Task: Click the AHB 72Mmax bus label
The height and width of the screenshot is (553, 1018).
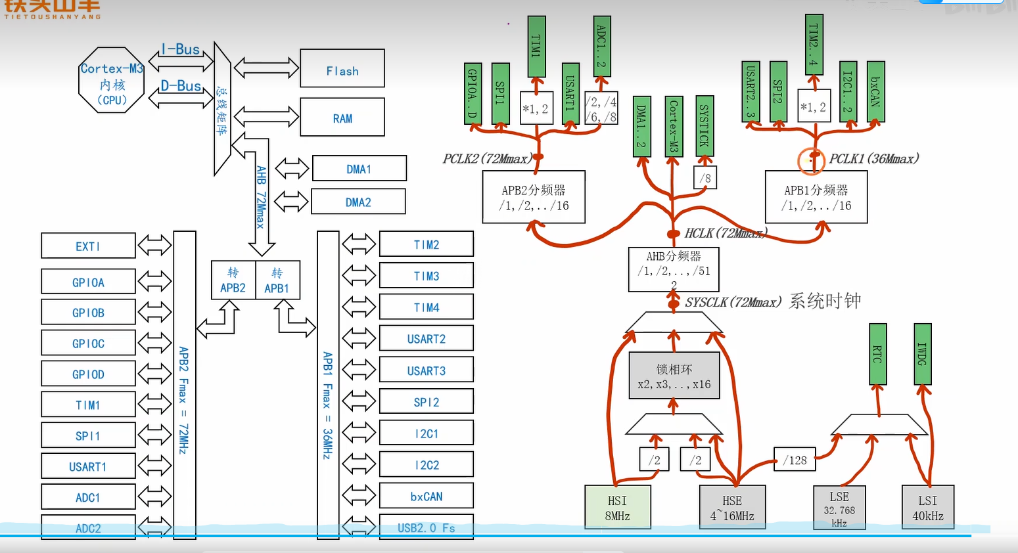Action: coord(261,196)
